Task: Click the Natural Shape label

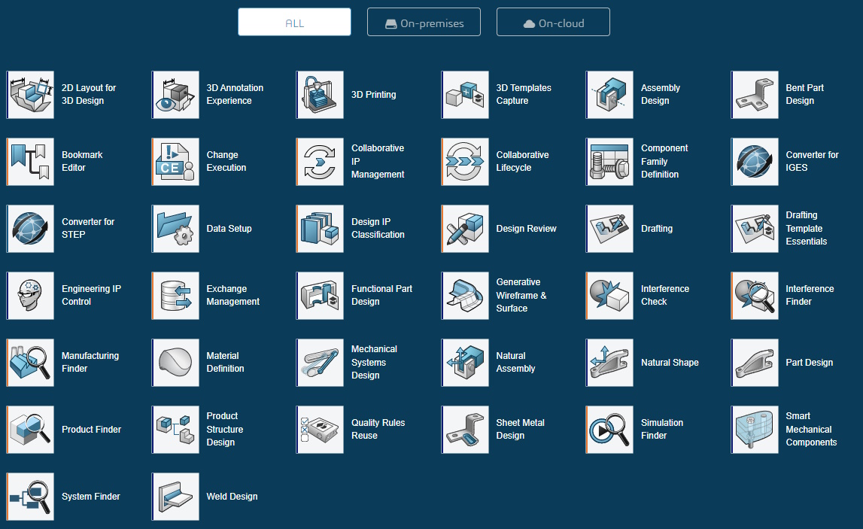Action: tap(670, 363)
